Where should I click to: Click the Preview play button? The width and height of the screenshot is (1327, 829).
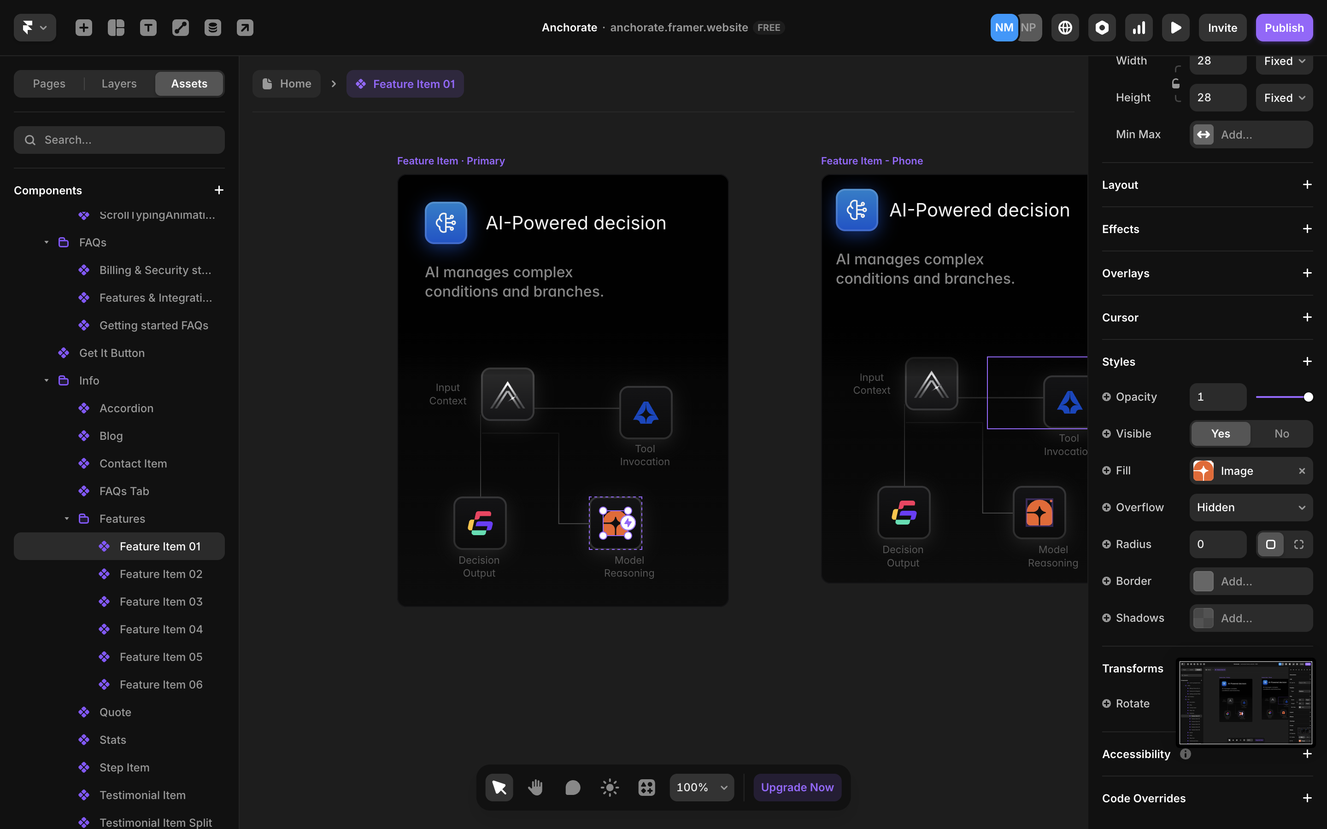[1175, 28]
